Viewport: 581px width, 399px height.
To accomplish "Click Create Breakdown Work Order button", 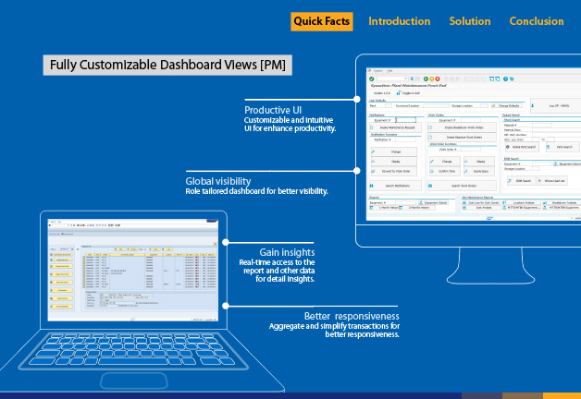I will click(461, 127).
